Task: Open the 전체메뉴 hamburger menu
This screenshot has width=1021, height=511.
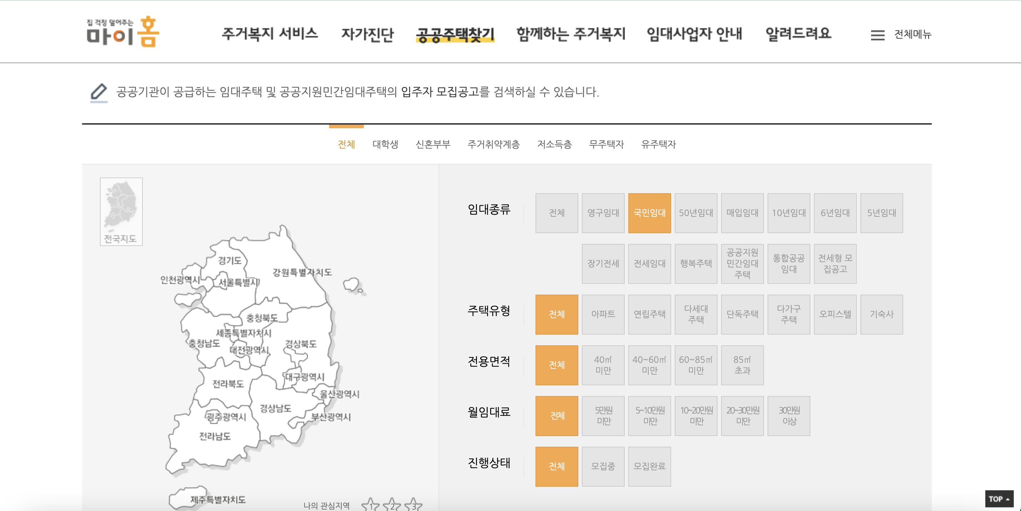Action: 877,35
